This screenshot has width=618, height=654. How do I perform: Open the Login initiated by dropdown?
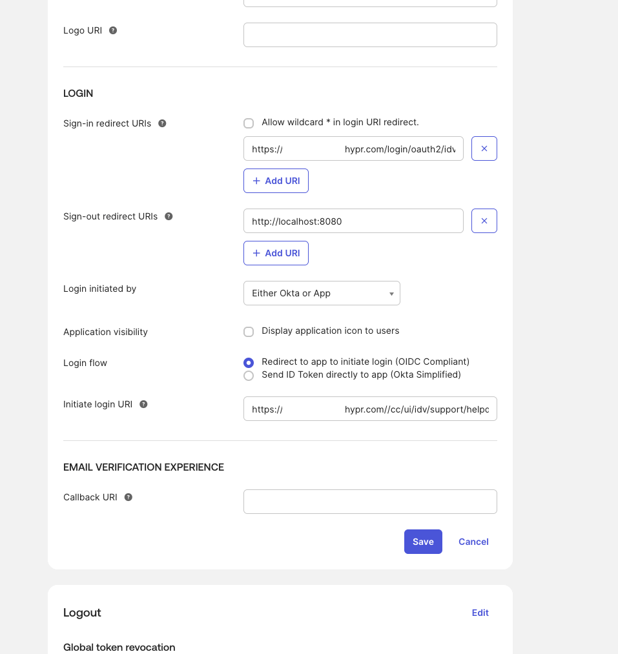(322, 293)
